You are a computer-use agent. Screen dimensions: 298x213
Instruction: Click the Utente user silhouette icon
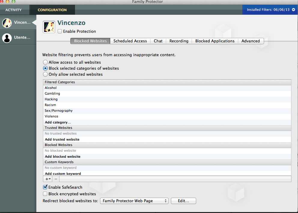coord(7,38)
